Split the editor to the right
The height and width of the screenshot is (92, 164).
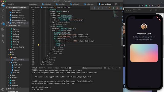116,4
